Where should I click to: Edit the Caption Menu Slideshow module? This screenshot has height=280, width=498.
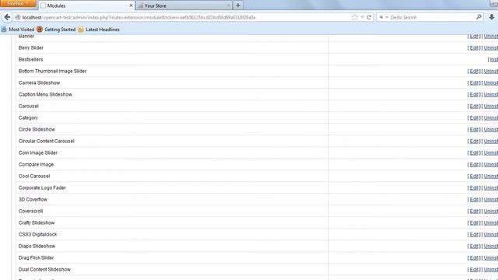474,95
